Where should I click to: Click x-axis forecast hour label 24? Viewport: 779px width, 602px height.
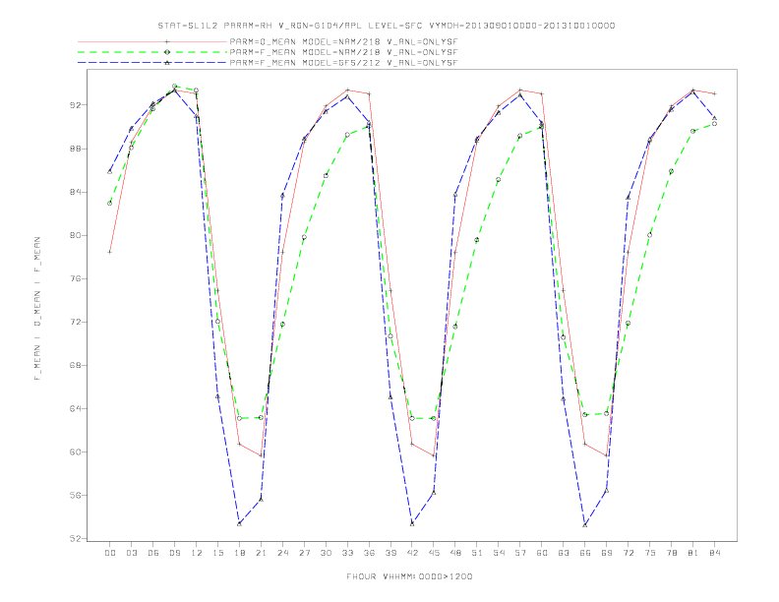[282, 553]
